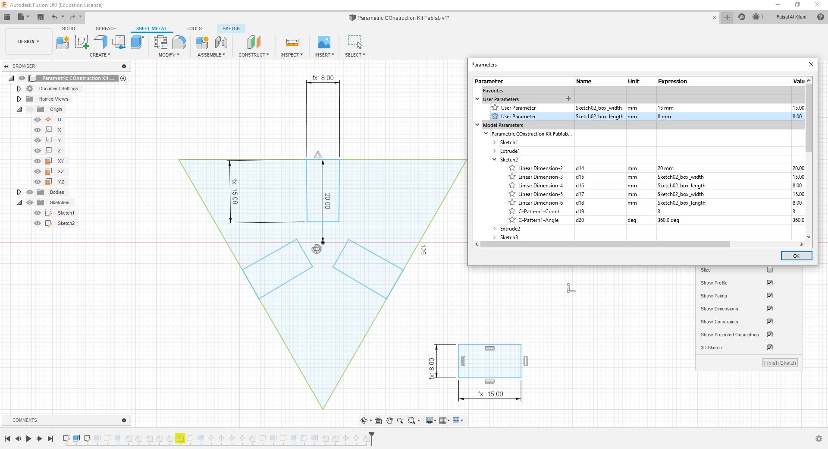Click the Construct plane icon
828x449 pixels.
point(254,42)
